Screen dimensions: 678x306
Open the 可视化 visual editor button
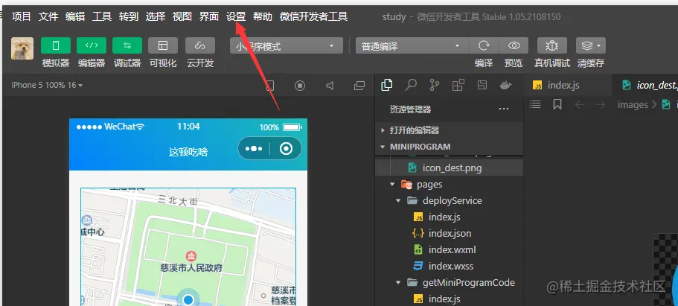click(x=163, y=45)
